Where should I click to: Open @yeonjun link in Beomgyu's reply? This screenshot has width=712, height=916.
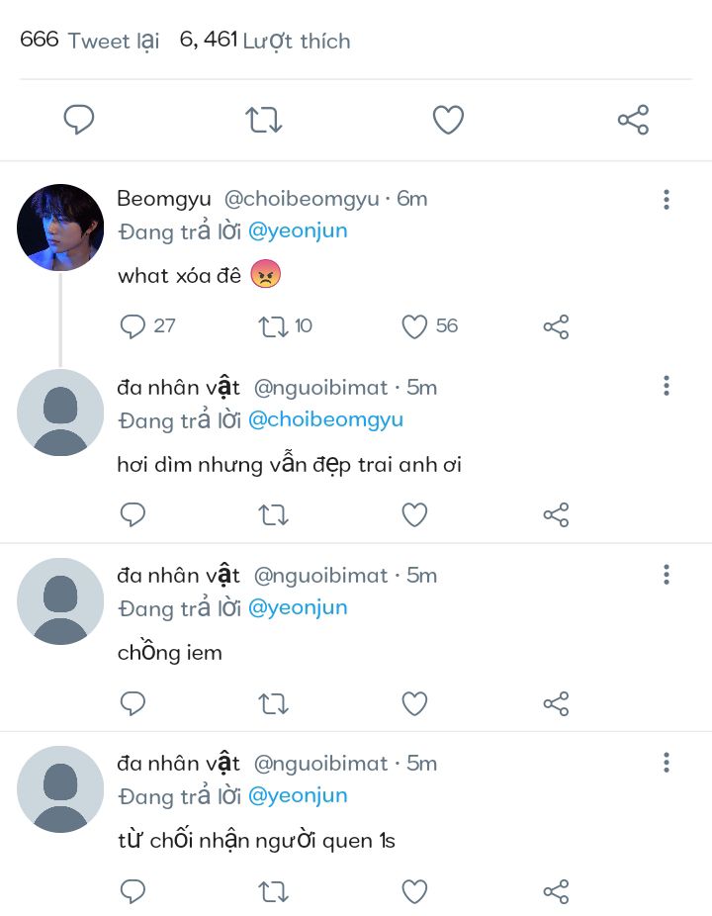(298, 231)
